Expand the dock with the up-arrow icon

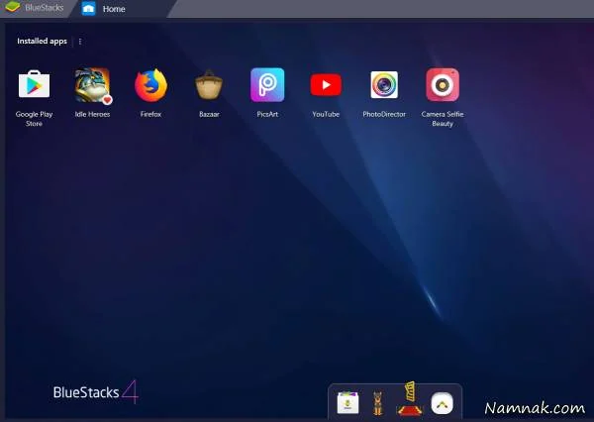[x=442, y=403]
